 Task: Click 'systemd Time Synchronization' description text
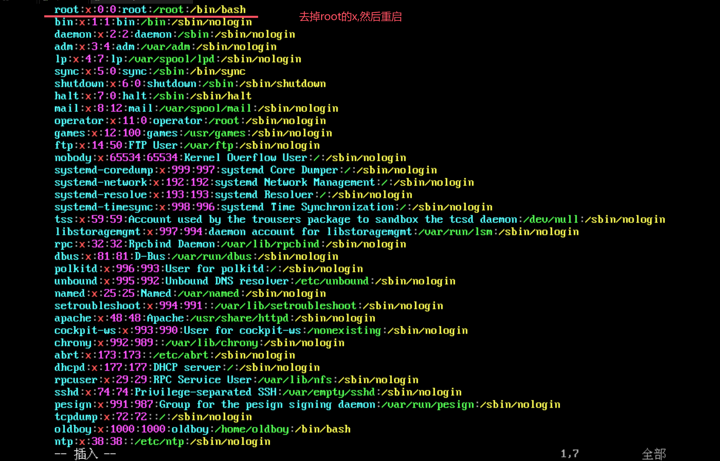pos(307,207)
